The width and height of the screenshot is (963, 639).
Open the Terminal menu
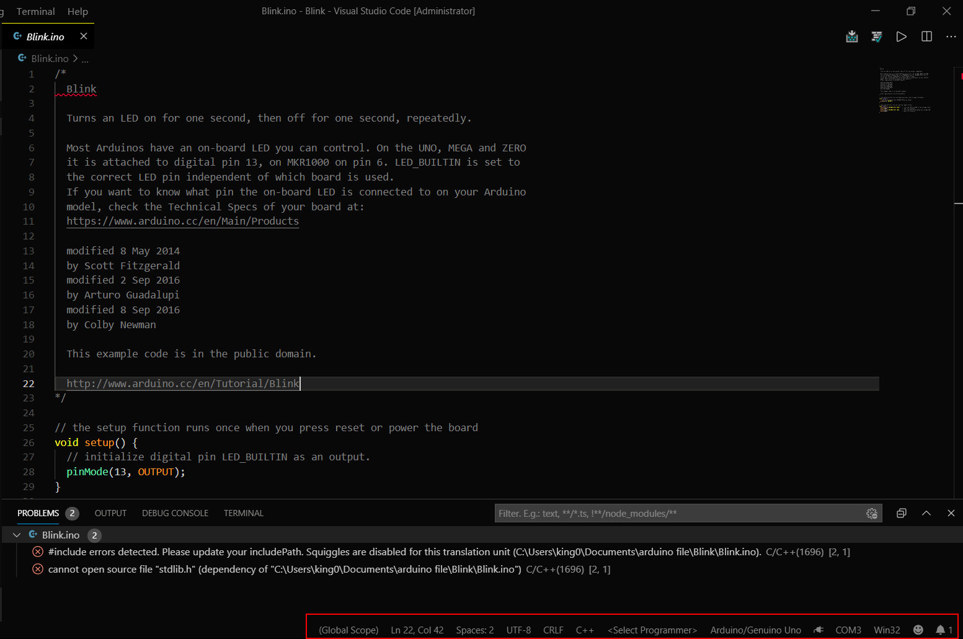[x=35, y=11]
